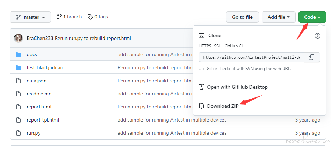Open the 1 branch link
The height and width of the screenshot is (148, 331).
69,17
